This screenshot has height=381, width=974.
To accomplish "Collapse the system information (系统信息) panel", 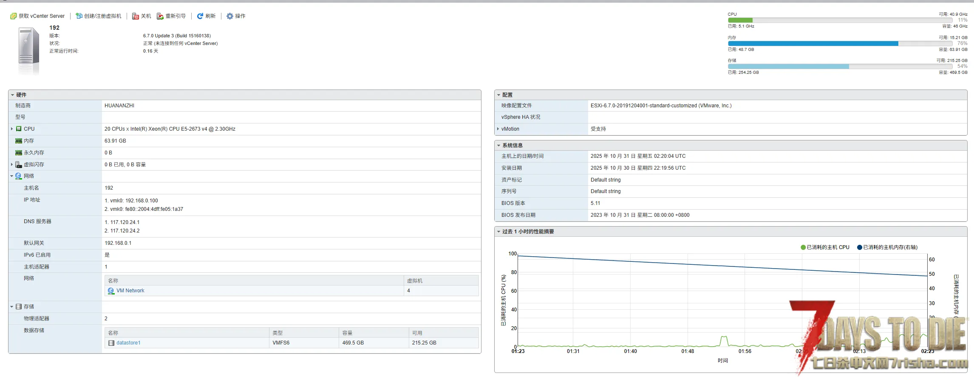I will pos(499,146).
